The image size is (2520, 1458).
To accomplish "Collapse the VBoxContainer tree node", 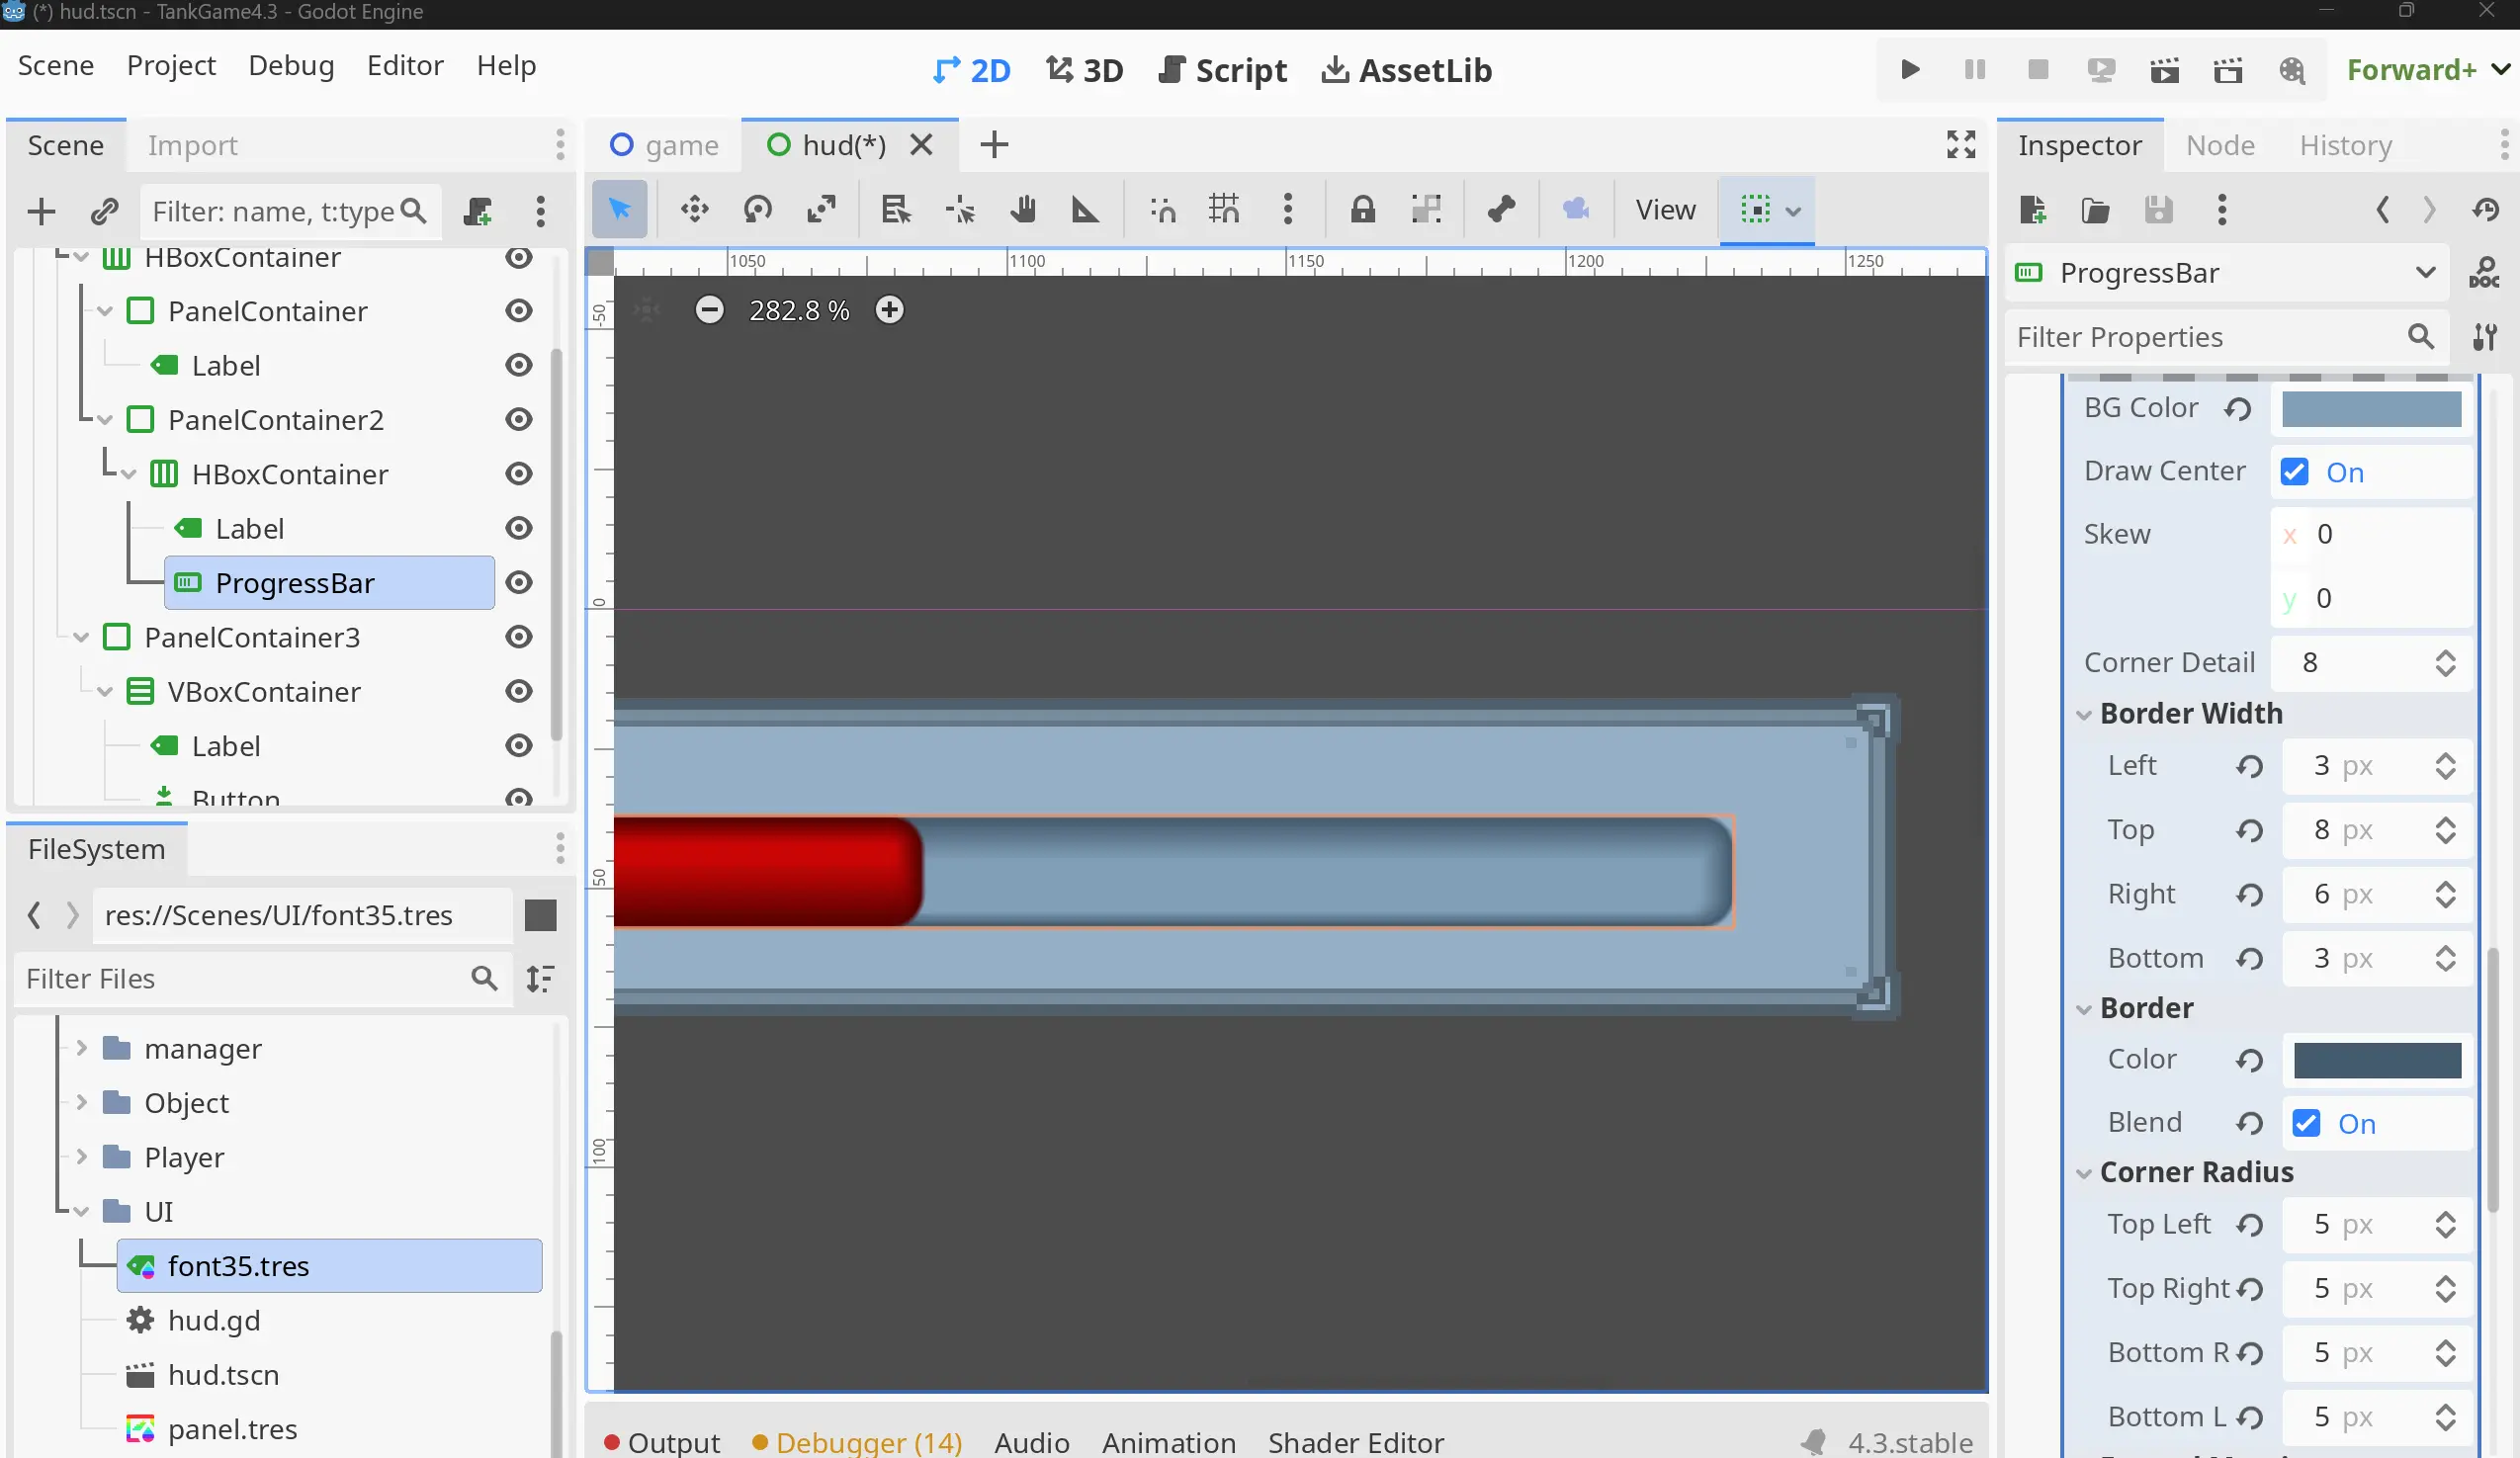I will [x=105, y=692].
